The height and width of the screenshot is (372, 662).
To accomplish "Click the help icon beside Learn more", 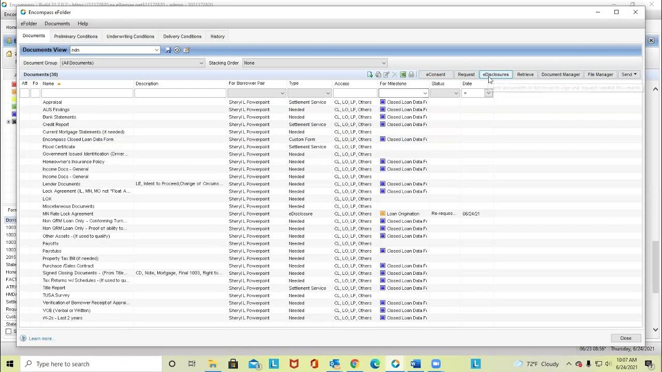I will tap(23, 338).
